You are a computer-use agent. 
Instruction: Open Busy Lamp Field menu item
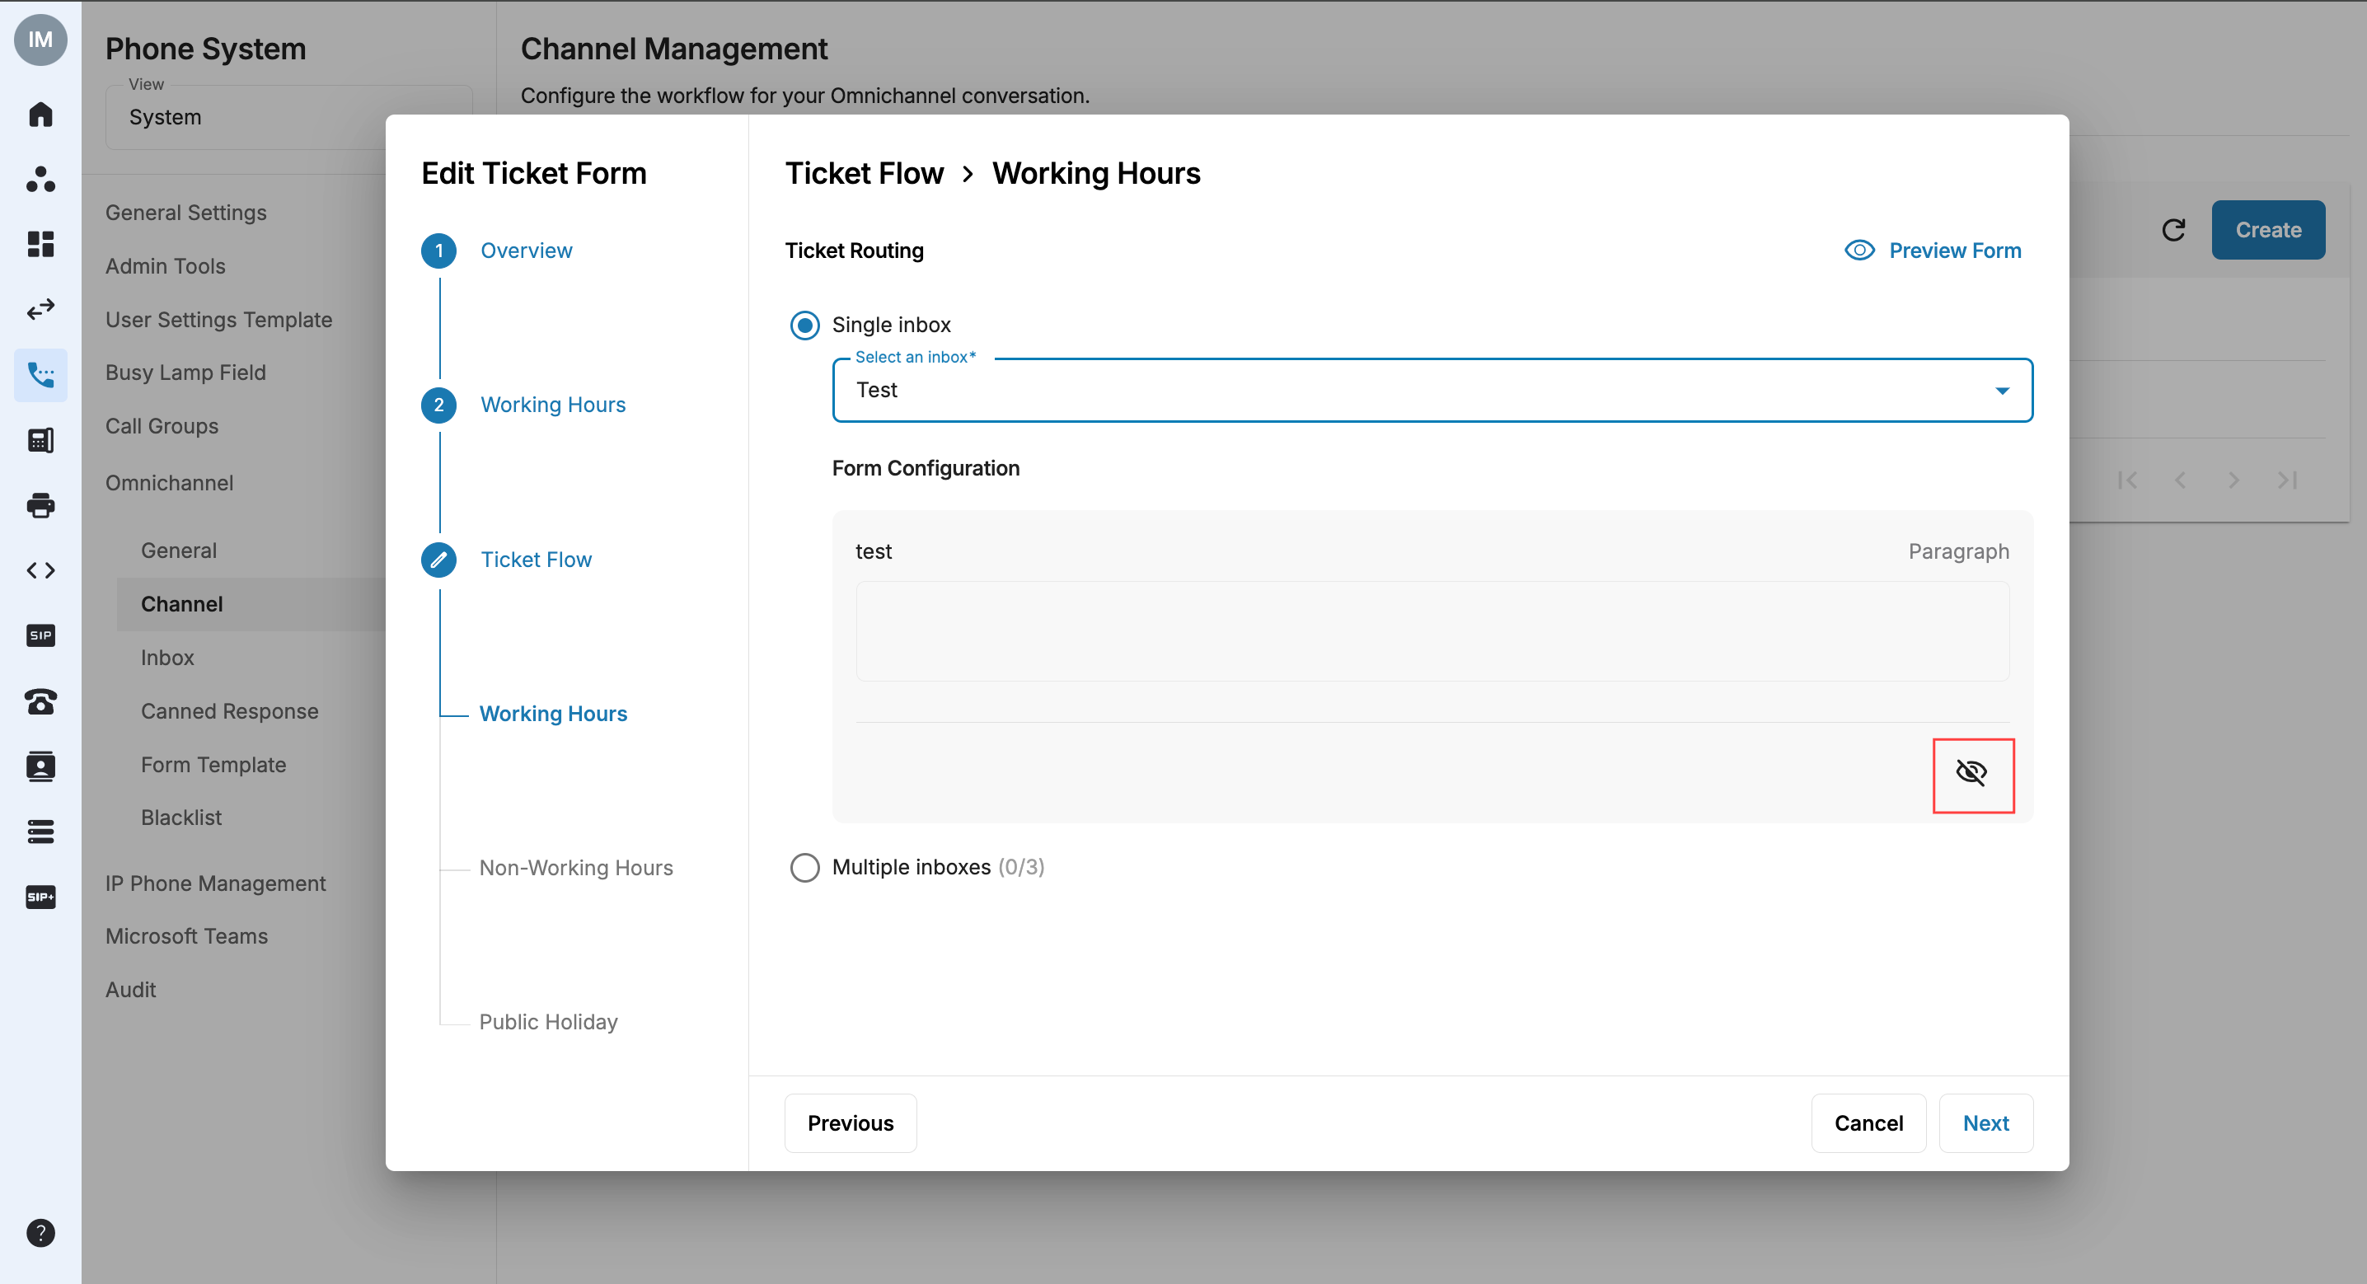click(x=185, y=373)
